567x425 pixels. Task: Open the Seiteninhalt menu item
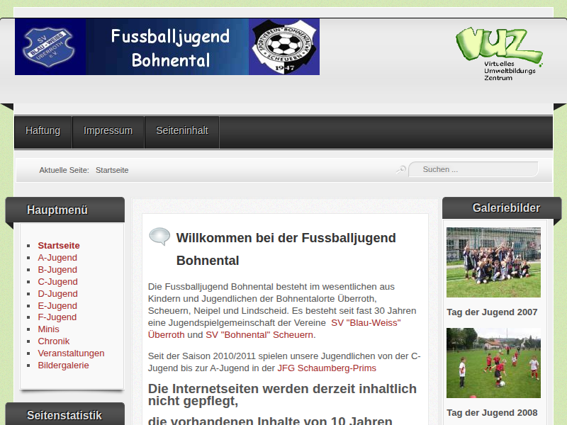(182, 131)
